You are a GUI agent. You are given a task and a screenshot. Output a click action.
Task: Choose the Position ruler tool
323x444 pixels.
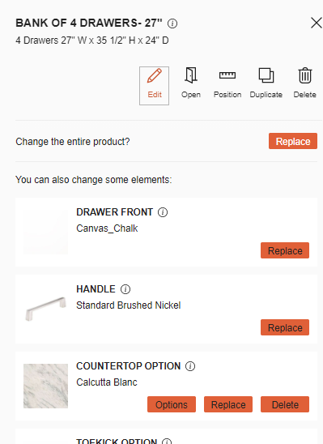227,83
